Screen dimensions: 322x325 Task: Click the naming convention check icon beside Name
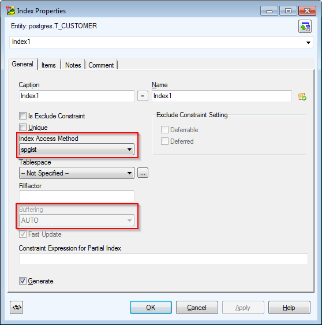coord(302,96)
